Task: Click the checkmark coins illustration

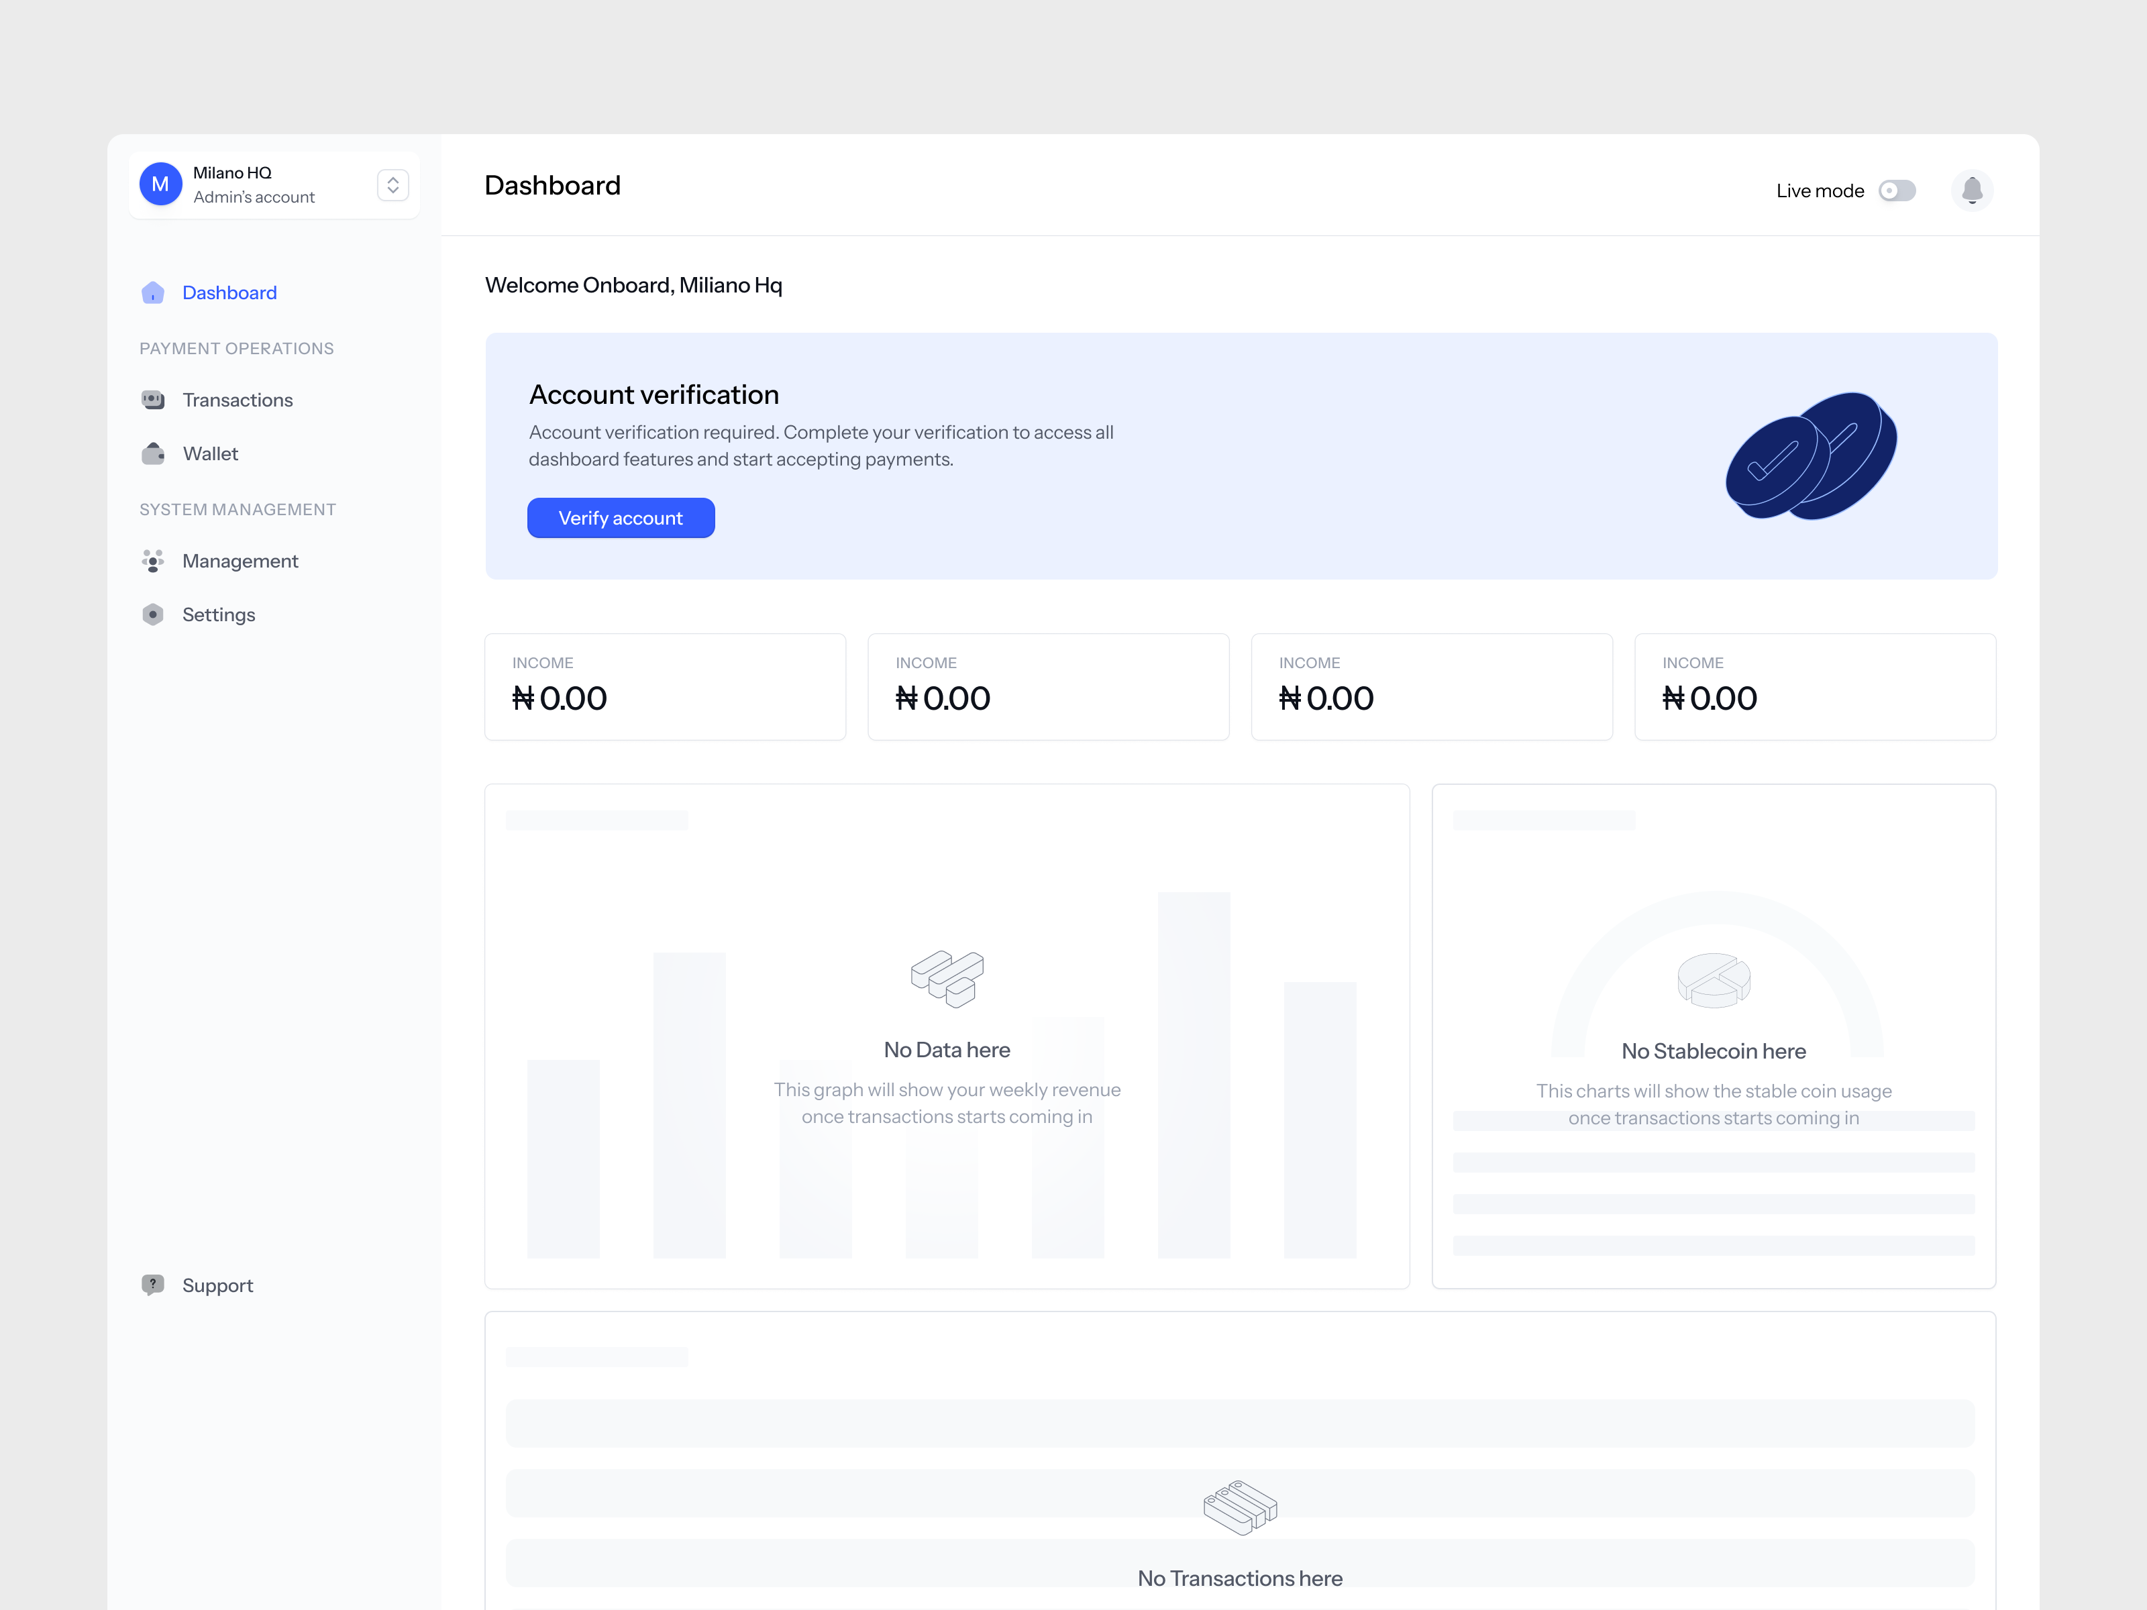Action: coord(1810,454)
